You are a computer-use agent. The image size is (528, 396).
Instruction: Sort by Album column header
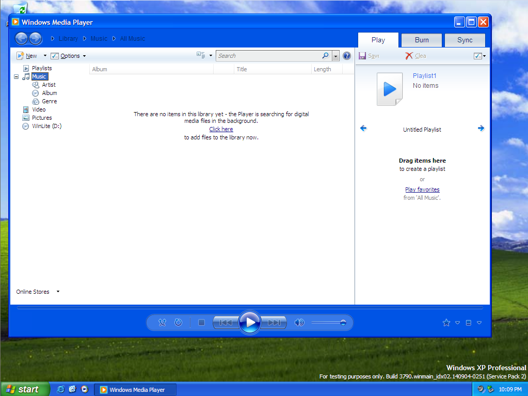coord(152,69)
